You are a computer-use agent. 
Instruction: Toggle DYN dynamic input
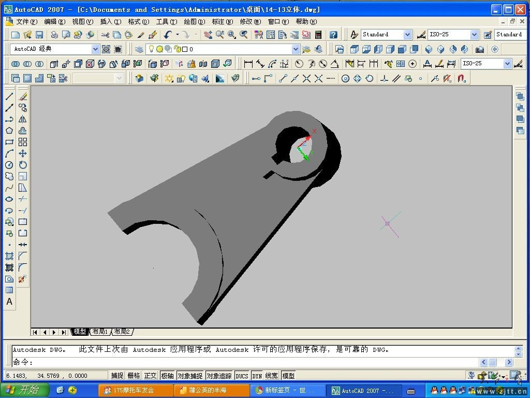click(x=257, y=375)
